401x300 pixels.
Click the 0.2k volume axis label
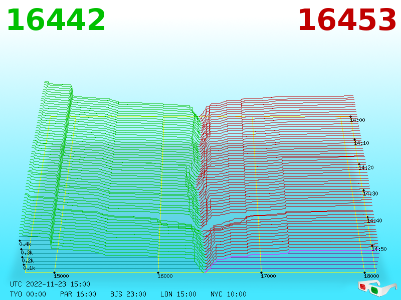tap(28, 260)
